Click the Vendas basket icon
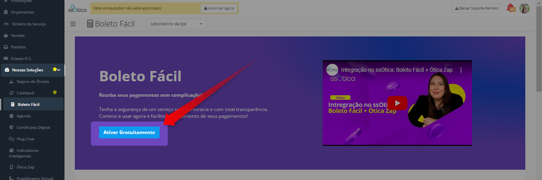 [x=6, y=35]
